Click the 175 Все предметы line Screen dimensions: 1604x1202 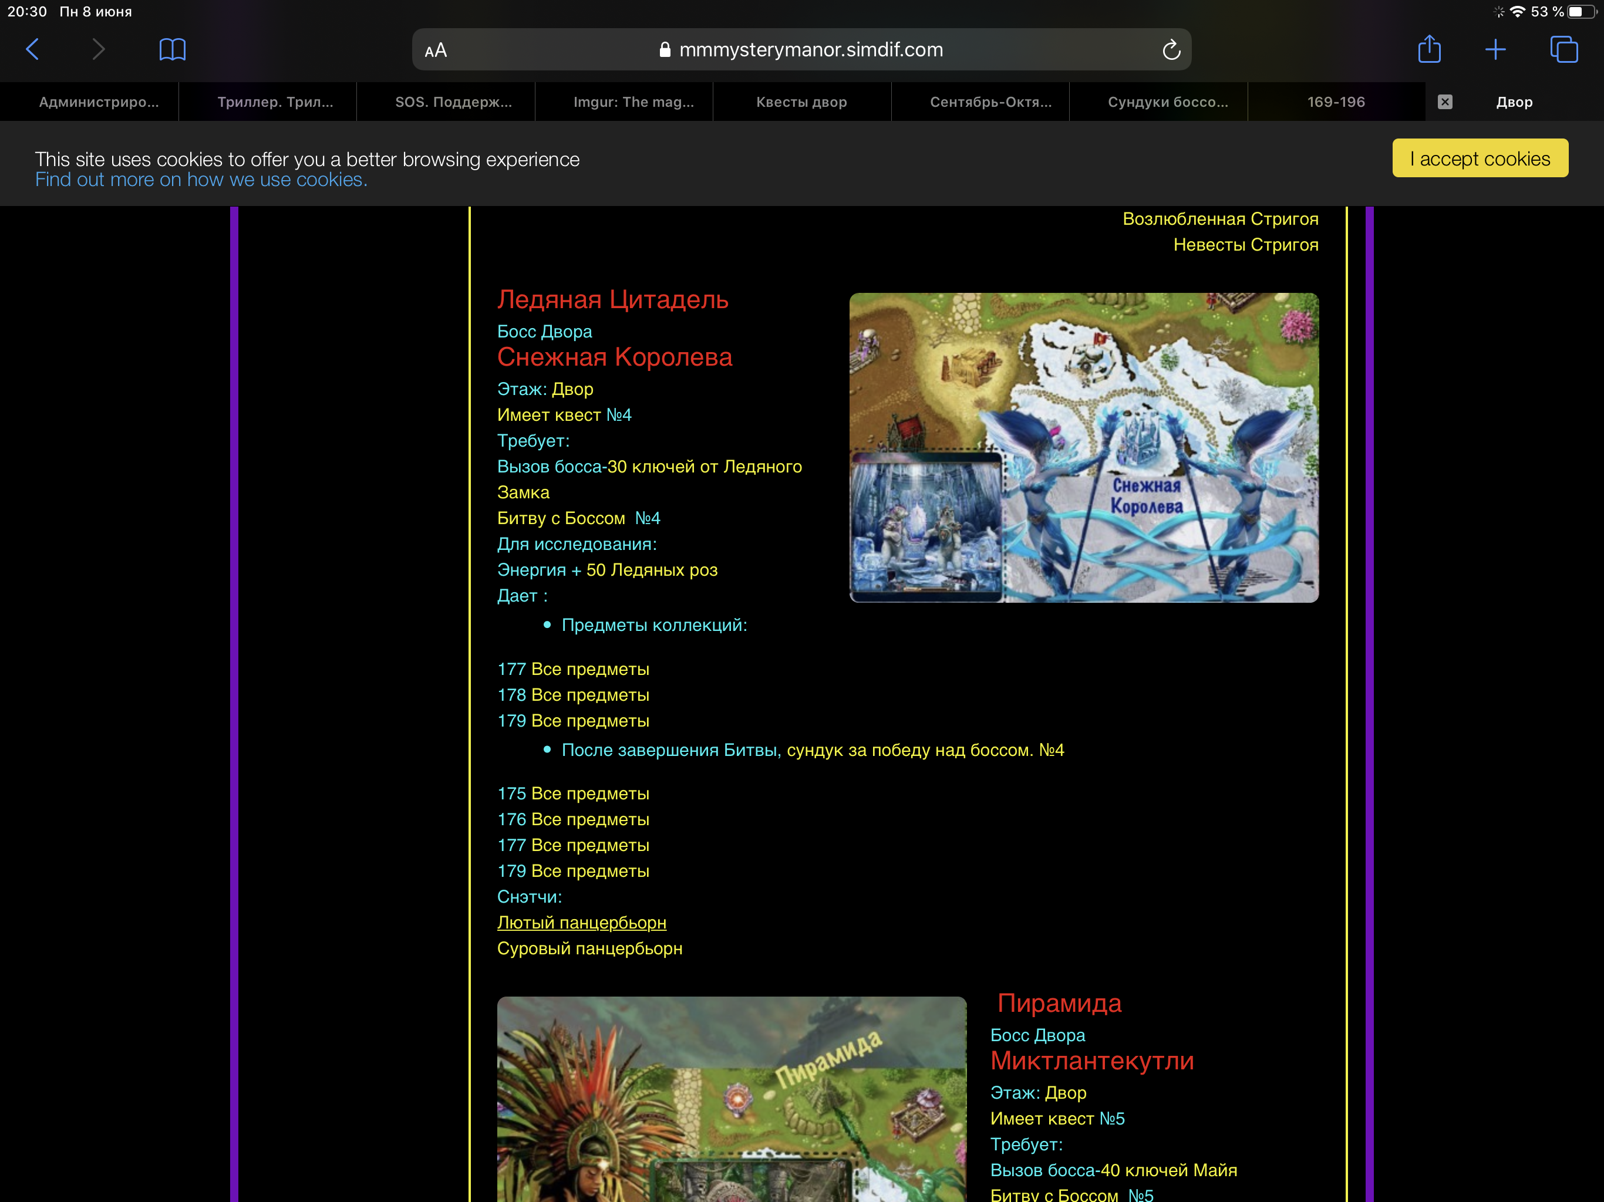573,793
